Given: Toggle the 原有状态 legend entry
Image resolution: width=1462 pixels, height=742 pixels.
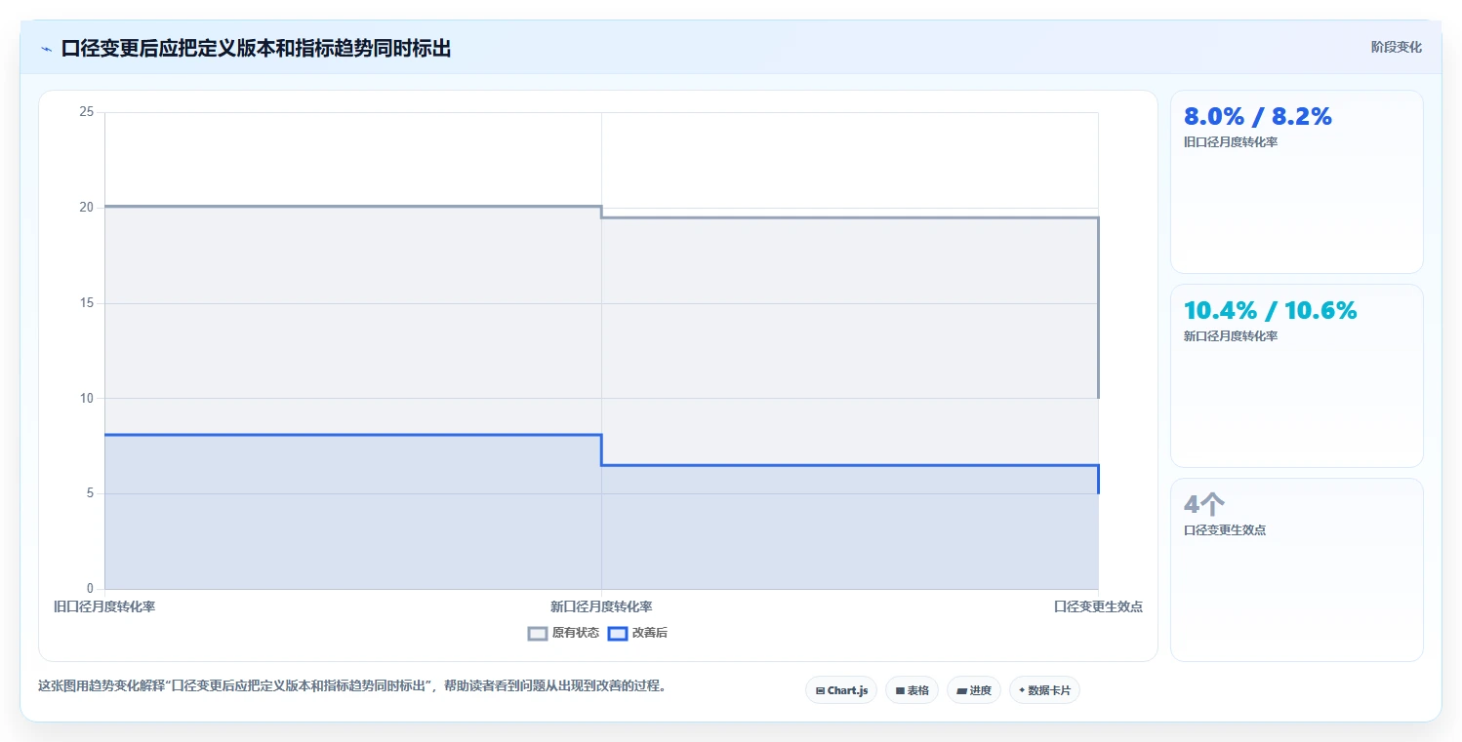Looking at the screenshot, I should 563,633.
